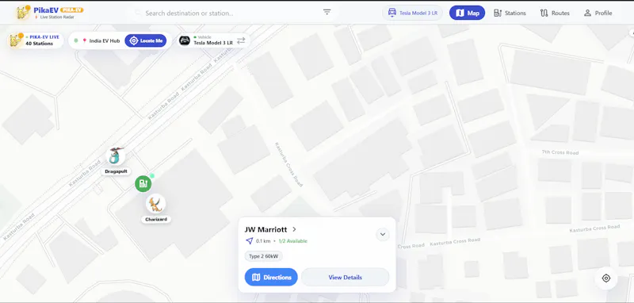Select the Dragapult station marker
The width and height of the screenshot is (634, 303).
116,156
